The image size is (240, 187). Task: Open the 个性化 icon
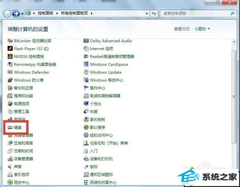click(x=86, y=104)
